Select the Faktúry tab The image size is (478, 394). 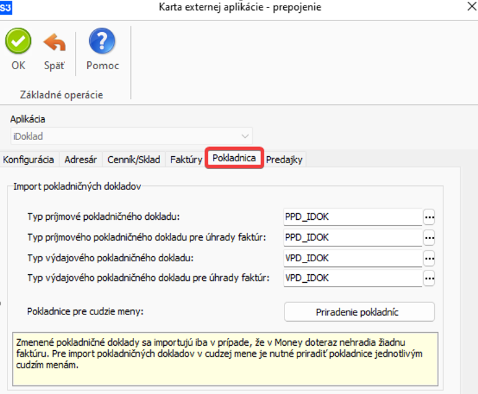(186, 159)
